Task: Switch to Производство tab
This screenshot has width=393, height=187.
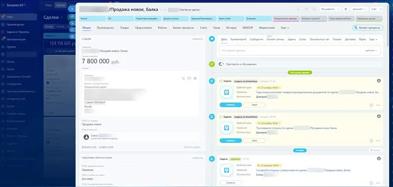Action: click(105, 28)
